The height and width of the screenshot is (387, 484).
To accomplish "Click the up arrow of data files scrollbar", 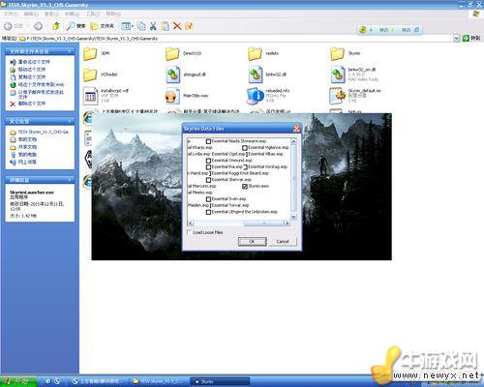I will (293, 141).
